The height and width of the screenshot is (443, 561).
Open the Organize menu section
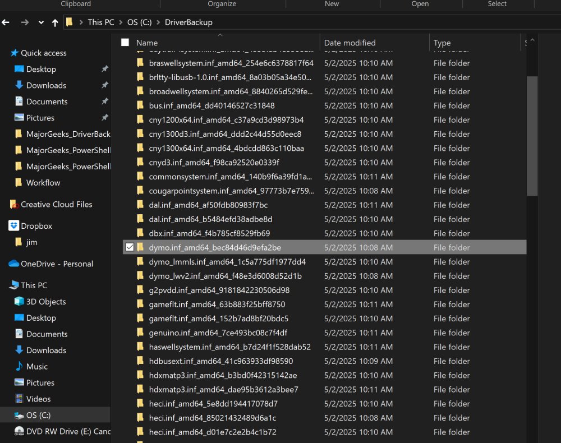point(222,4)
